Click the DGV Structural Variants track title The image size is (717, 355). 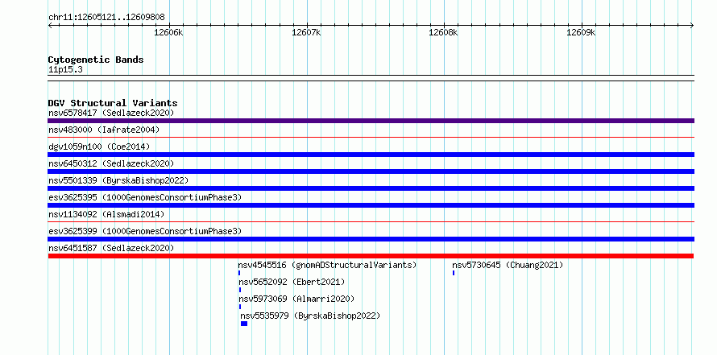[x=113, y=103]
